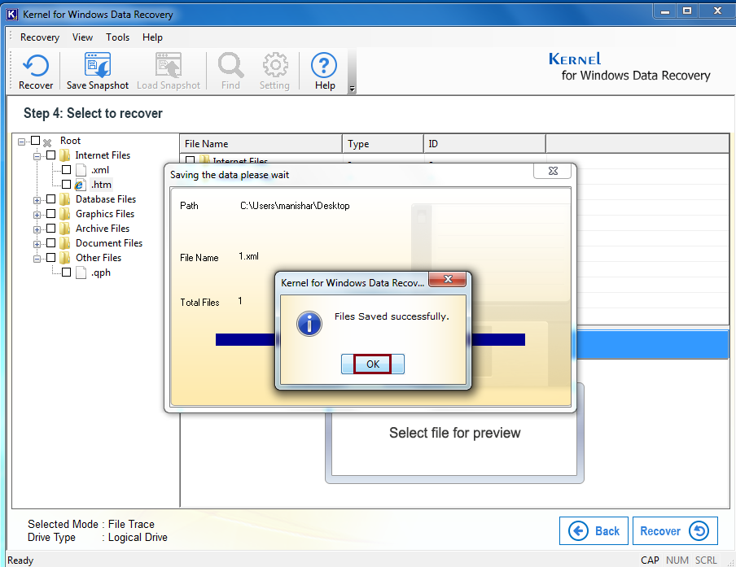Expand the Document Files node
Screen dimensions: 736x567
(37, 244)
